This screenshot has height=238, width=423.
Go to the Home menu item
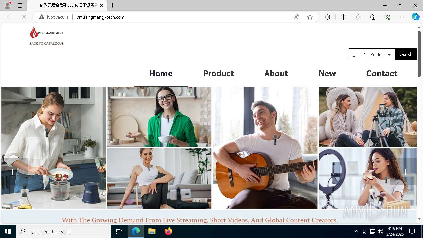(161, 73)
